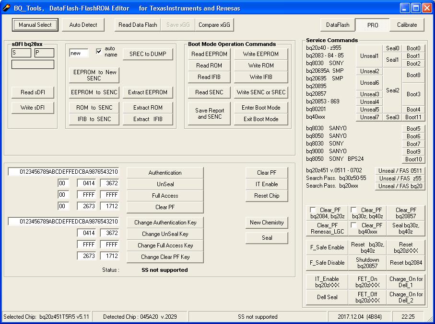Click the Selected Chip status text
This screenshot has width=435, height=324.
tap(47, 317)
